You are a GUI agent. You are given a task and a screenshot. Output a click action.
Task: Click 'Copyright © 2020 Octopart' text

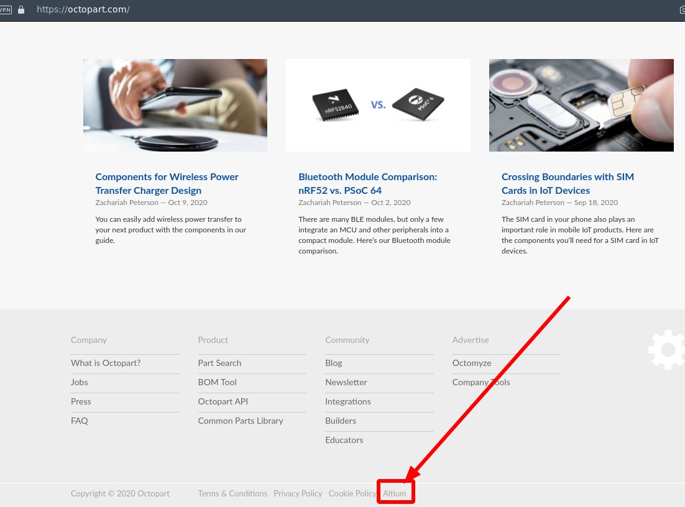click(x=120, y=493)
